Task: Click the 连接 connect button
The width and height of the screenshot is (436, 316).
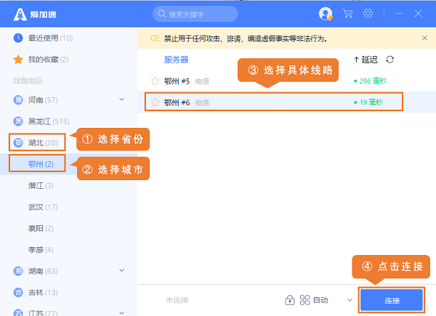Action: pos(392,300)
